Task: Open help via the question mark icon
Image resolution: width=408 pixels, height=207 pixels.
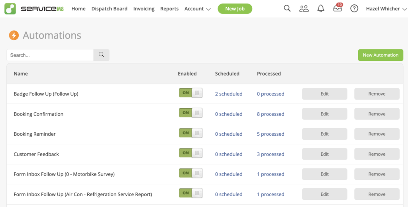Action: click(354, 9)
